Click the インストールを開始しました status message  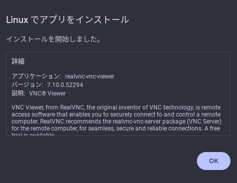(54, 39)
